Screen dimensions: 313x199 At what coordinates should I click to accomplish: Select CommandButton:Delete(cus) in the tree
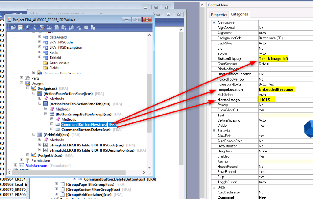tap(86, 130)
